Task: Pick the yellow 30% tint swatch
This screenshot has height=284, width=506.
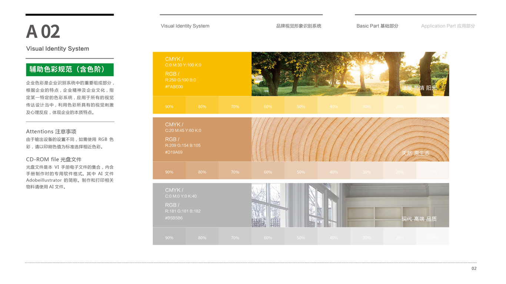Action: pyautogui.click(x=367, y=105)
